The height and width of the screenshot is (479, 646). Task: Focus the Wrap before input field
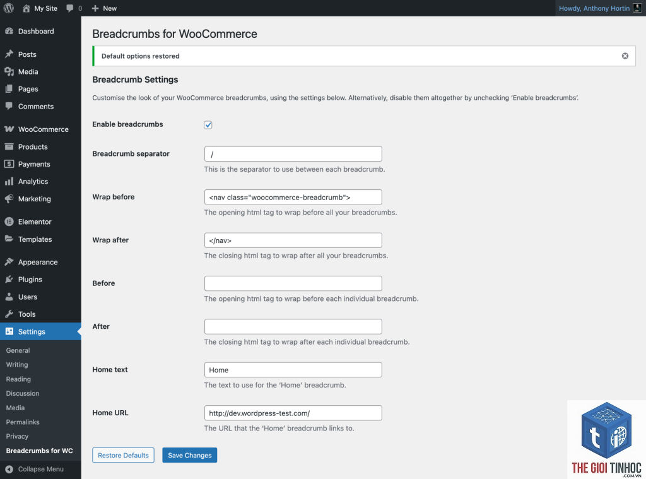(x=293, y=197)
